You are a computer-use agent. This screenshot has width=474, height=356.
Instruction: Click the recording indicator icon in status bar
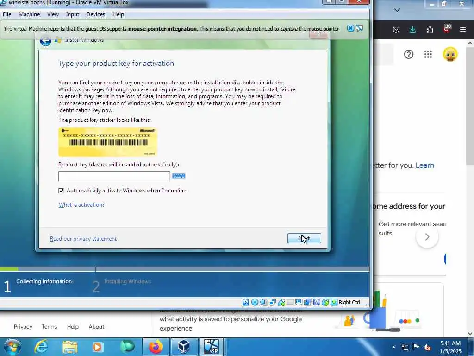[307, 302]
